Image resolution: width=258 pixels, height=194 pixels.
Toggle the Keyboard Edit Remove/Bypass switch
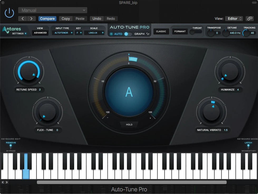11,146
